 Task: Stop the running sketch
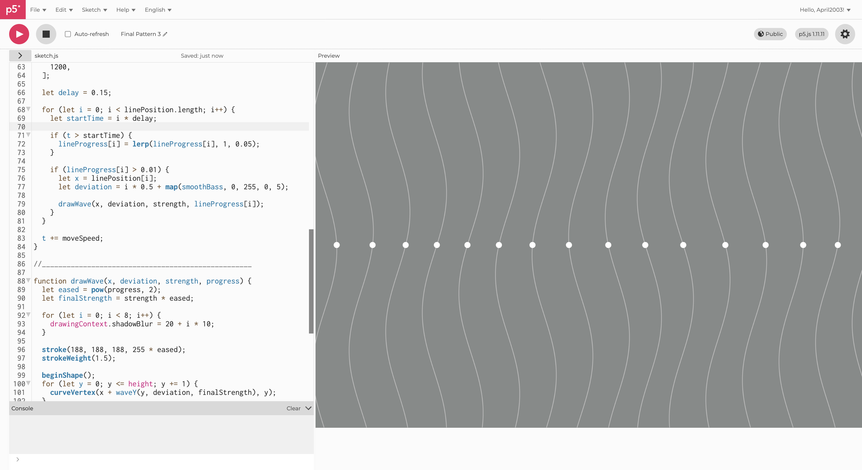pos(46,34)
